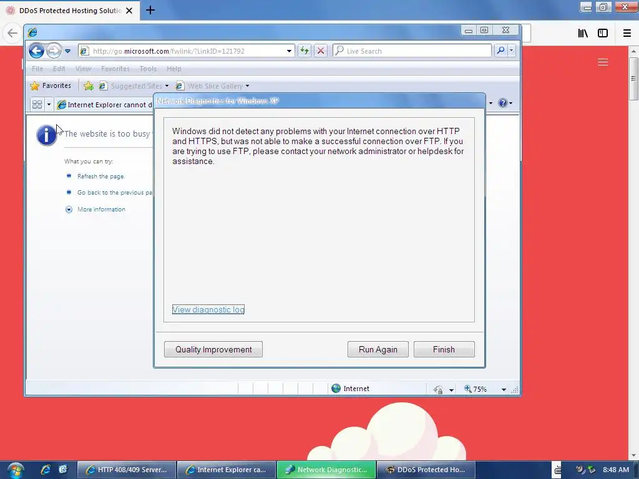
Task: Click the blue information icon on error page
Action: coord(46,135)
